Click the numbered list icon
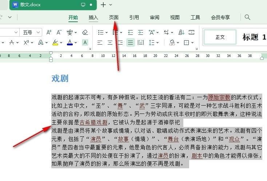The height and width of the screenshot is (181, 267). point(115,32)
